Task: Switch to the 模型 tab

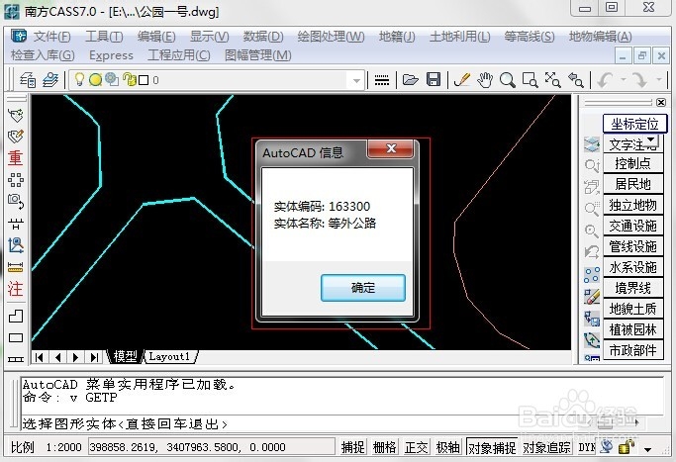Action: [x=125, y=356]
